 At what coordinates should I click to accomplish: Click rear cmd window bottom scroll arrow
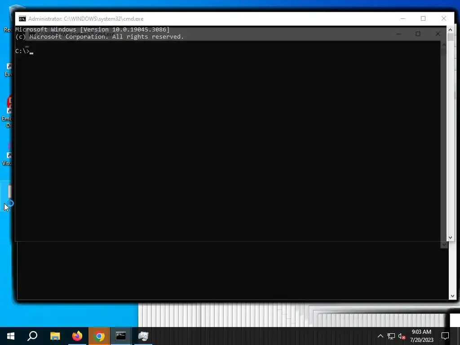452,296
